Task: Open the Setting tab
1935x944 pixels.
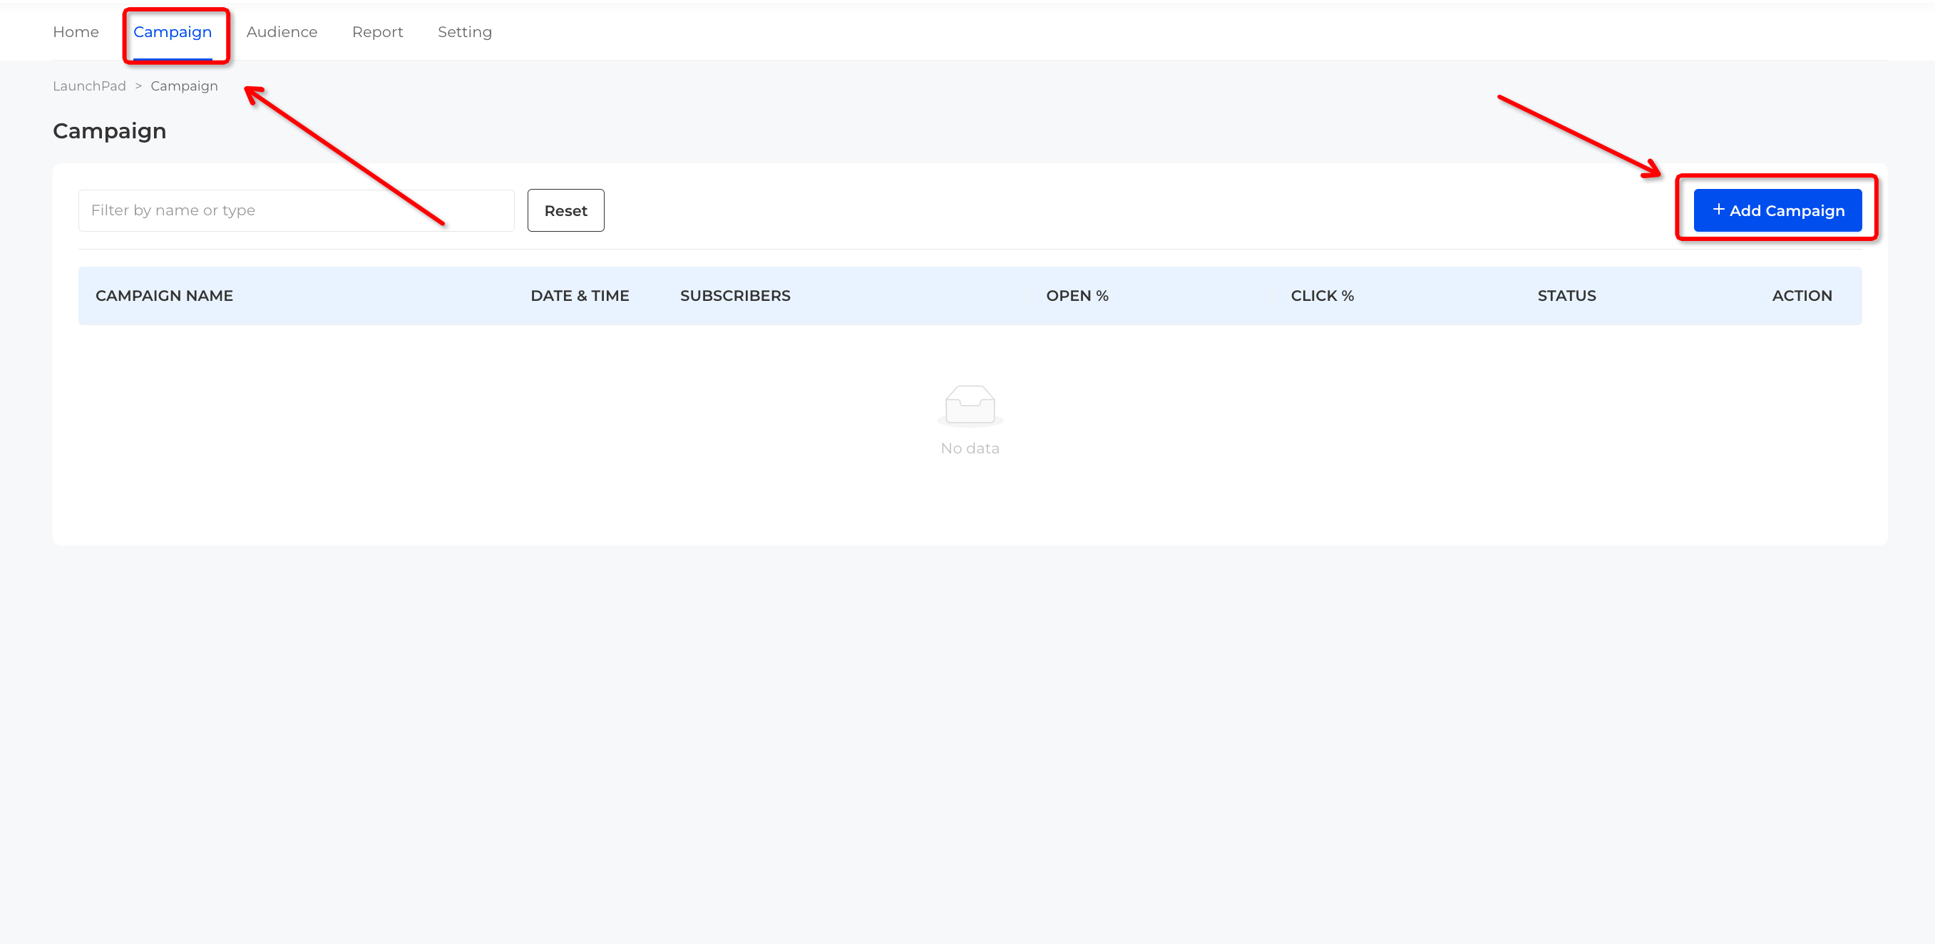Action: click(465, 32)
